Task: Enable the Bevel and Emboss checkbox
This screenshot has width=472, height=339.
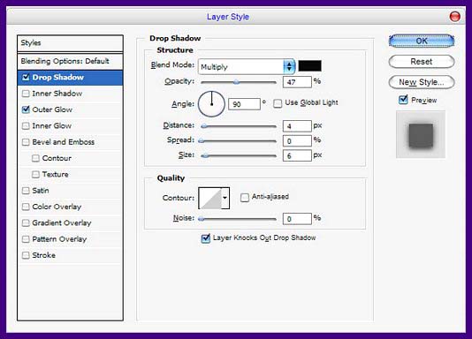Action: [x=26, y=142]
